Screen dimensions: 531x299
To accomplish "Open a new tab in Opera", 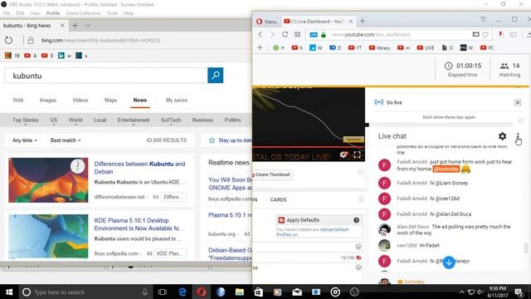I will pyautogui.click(x=363, y=21).
